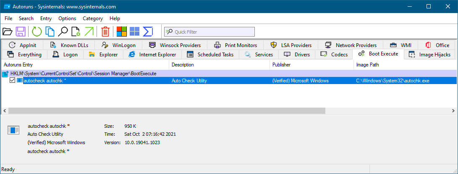
Task: Click the Save floppy disk icon
Action: (21, 32)
